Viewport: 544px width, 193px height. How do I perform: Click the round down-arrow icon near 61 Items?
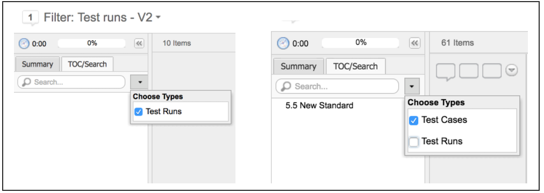tap(511, 70)
